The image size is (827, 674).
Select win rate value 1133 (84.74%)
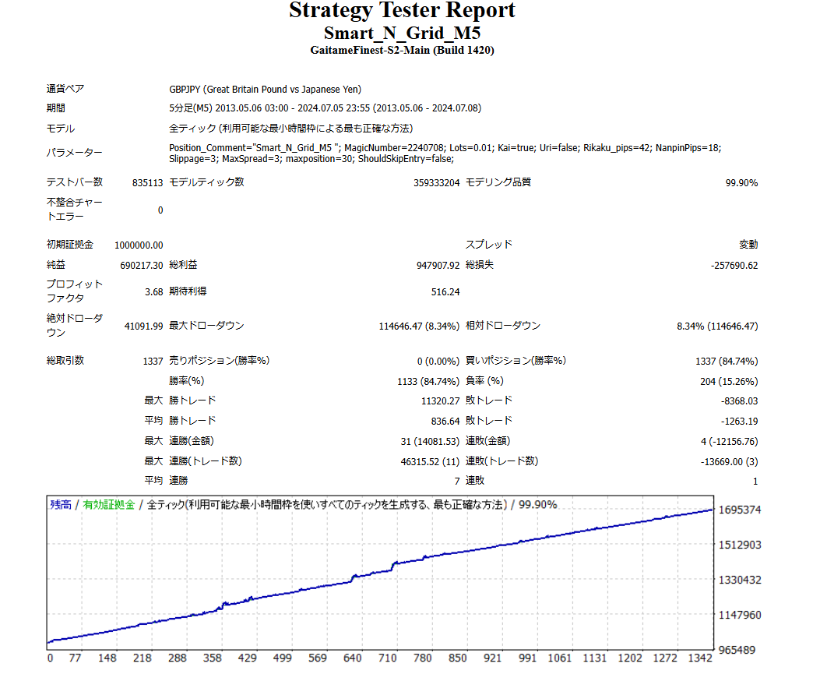click(x=428, y=382)
